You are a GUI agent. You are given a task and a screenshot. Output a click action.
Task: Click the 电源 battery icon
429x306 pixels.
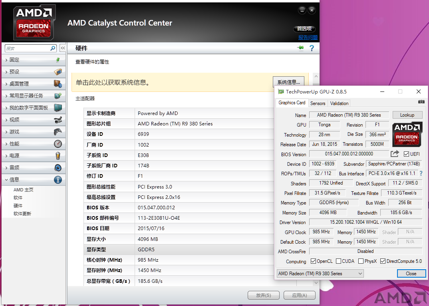(x=58, y=156)
